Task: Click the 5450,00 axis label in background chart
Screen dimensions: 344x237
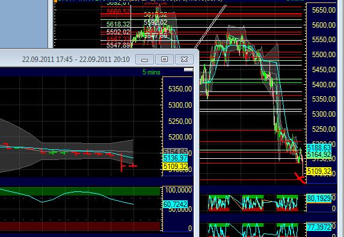Action: [x=324, y=70]
